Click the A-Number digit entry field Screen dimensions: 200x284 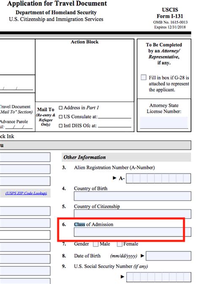159,179
